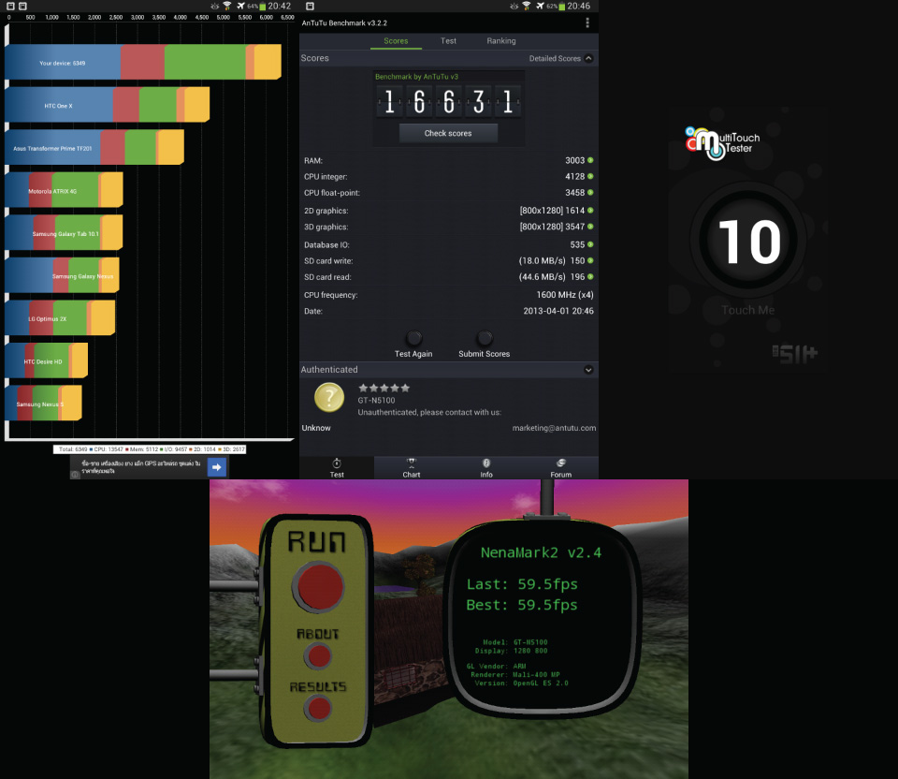Expand the Authenticated section chevron
The image size is (898, 779).
point(588,370)
